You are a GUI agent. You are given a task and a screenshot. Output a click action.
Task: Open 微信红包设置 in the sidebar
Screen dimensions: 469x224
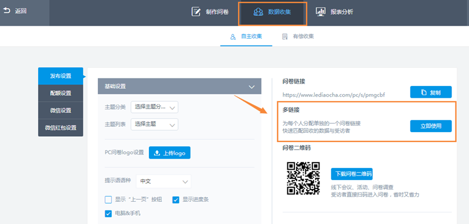pos(61,128)
